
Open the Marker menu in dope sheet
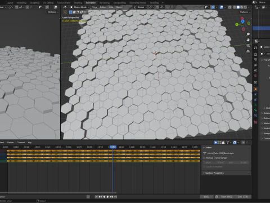pos(10,143)
